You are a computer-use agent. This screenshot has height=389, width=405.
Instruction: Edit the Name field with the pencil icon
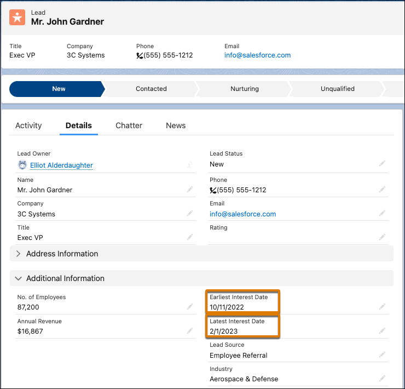[x=190, y=190]
